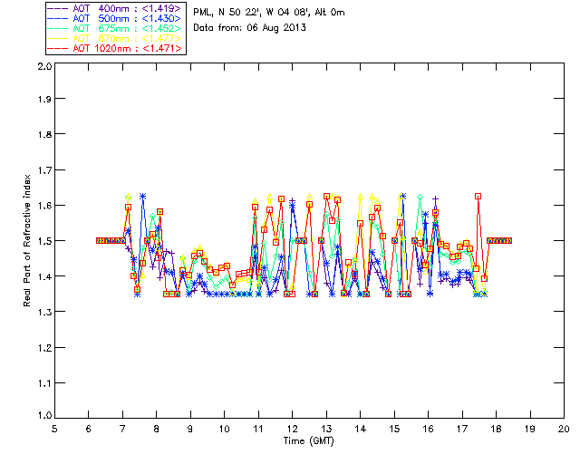Click the x-axis hour label 5
Image resolution: width=580 pixels, height=464 pixels.
54,429
